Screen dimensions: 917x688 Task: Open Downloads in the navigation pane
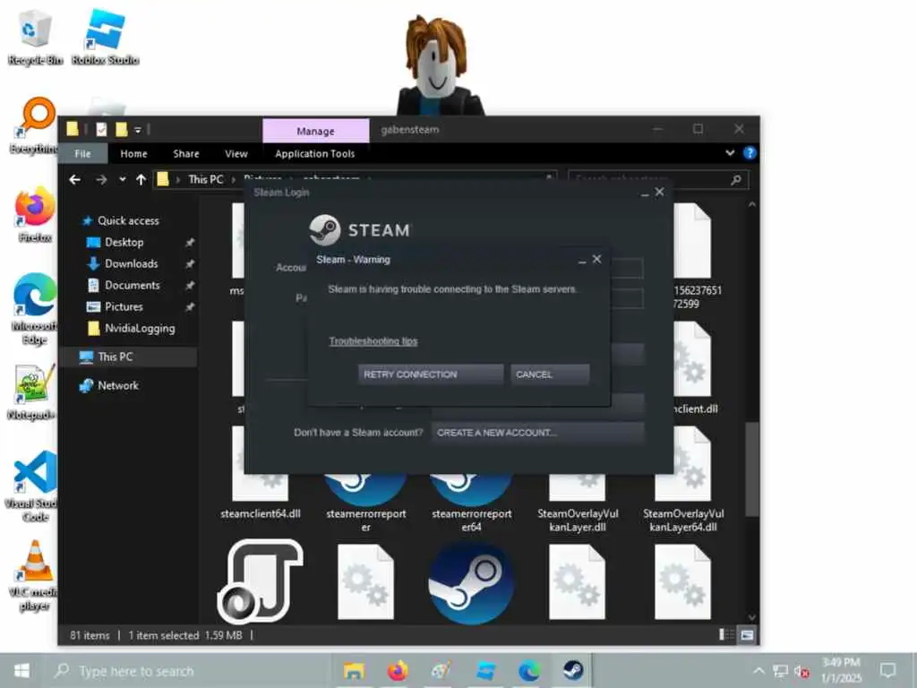(131, 264)
